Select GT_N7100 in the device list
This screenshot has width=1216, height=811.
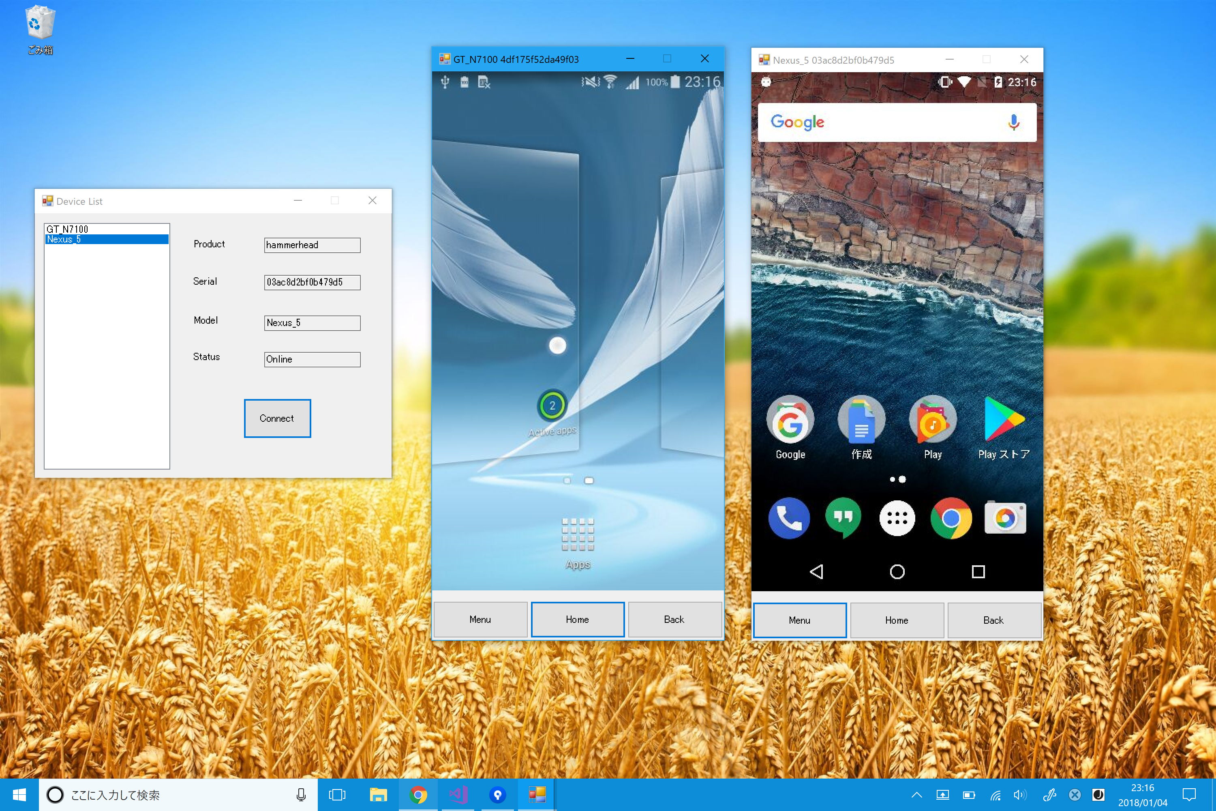(67, 229)
